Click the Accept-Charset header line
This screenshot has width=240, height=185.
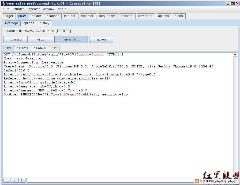45,90
